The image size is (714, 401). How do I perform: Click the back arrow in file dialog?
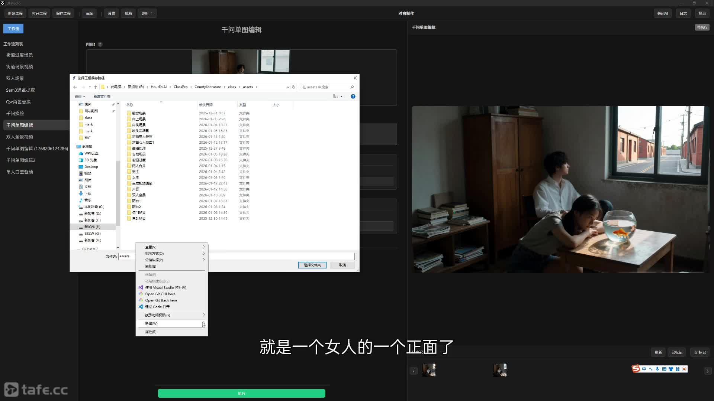click(75, 87)
